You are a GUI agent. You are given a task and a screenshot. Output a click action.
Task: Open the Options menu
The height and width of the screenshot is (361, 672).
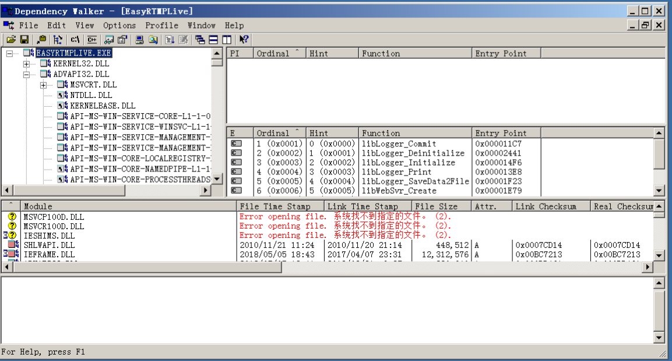tap(119, 25)
